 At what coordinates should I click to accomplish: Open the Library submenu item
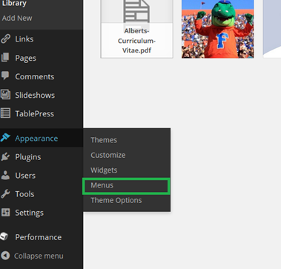coord(14,4)
